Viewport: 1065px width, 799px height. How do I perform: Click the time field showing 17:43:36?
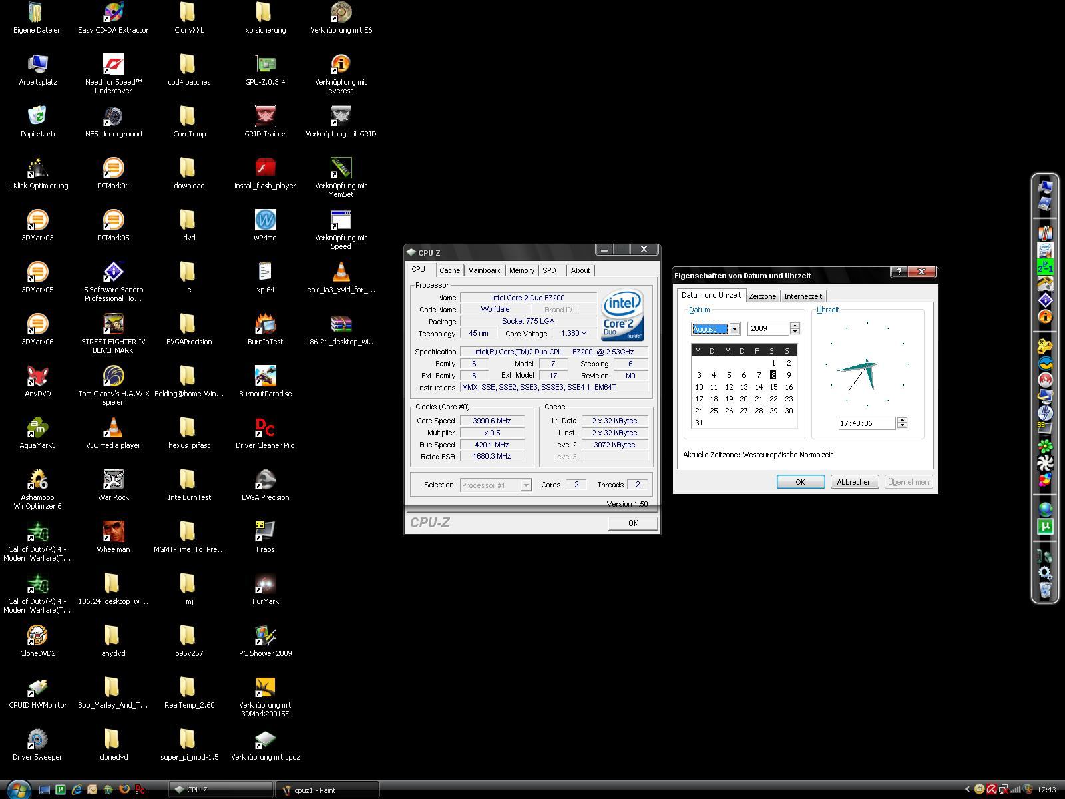(866, 423)
